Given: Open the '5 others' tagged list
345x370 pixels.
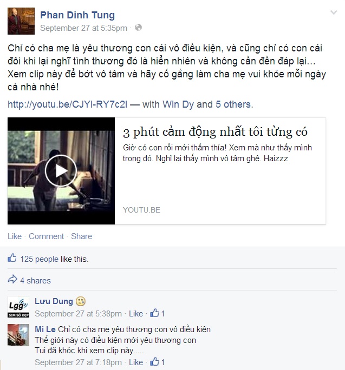Looking at the screenshot, I should [x=234, y=104].
